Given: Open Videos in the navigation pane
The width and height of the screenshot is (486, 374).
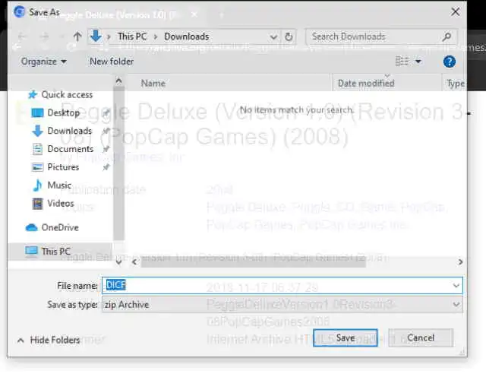Looking at the screenshot, I should pyautogui.click(x=53, y=204).
